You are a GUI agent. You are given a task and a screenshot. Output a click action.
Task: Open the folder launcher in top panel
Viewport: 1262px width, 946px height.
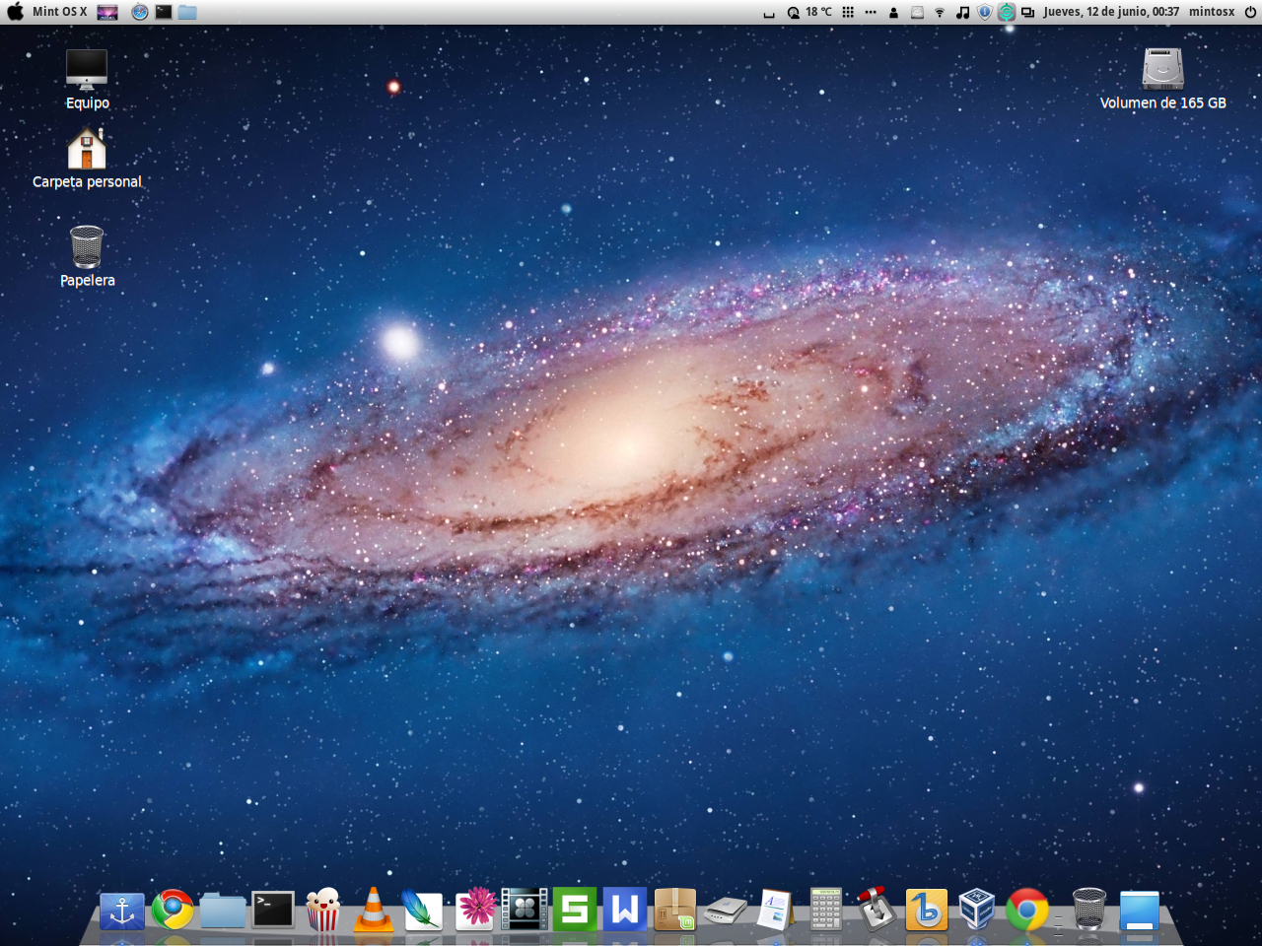click(x=187, y=13)
